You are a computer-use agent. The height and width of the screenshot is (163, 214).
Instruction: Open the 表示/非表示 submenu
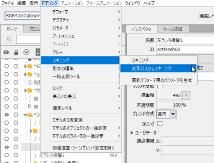pos(81,96)
